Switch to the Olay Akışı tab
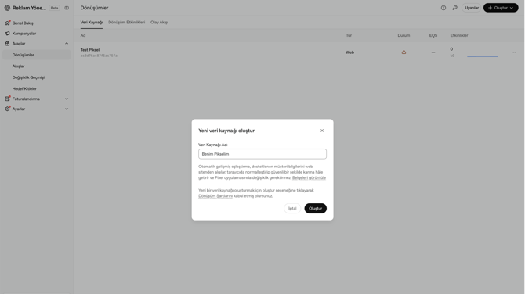Screen dimensions: 525x294 point(159,23)
